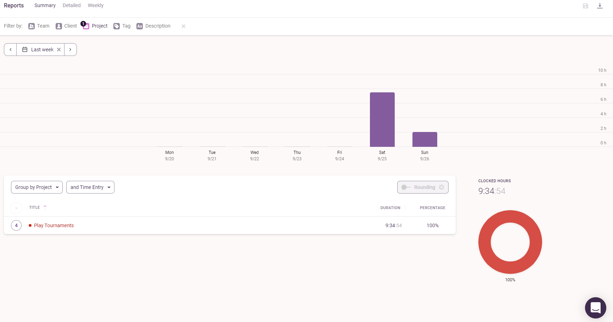Go to the previous week
613x322 pixels.
click(x=11, y=50)
